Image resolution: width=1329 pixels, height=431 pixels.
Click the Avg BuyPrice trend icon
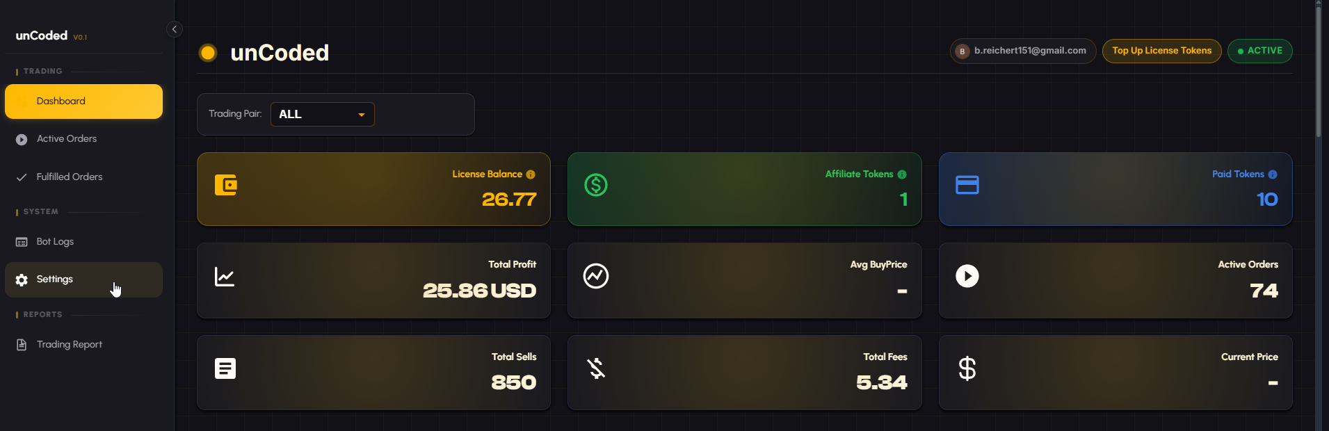[596, 276]
